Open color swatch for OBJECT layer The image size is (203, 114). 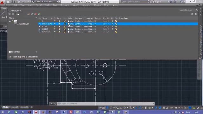[x=69, y=29]
